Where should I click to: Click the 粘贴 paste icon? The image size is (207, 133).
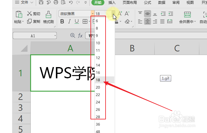tap(19, 14)
